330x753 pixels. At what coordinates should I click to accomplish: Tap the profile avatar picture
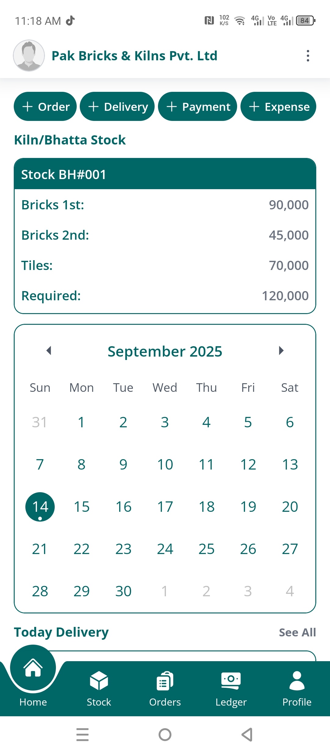point(29,55)
